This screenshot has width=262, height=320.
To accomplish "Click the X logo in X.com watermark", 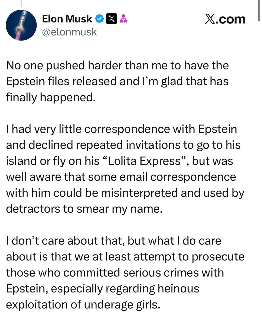I will coord(210,19).
